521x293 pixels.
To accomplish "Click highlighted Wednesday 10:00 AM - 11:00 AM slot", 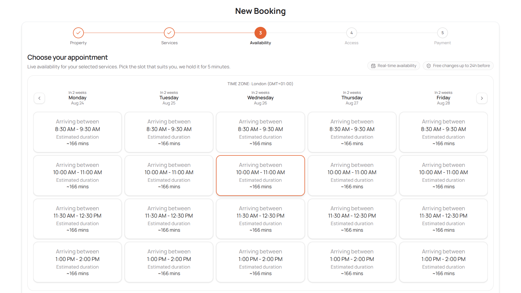I will coord(260,176).
